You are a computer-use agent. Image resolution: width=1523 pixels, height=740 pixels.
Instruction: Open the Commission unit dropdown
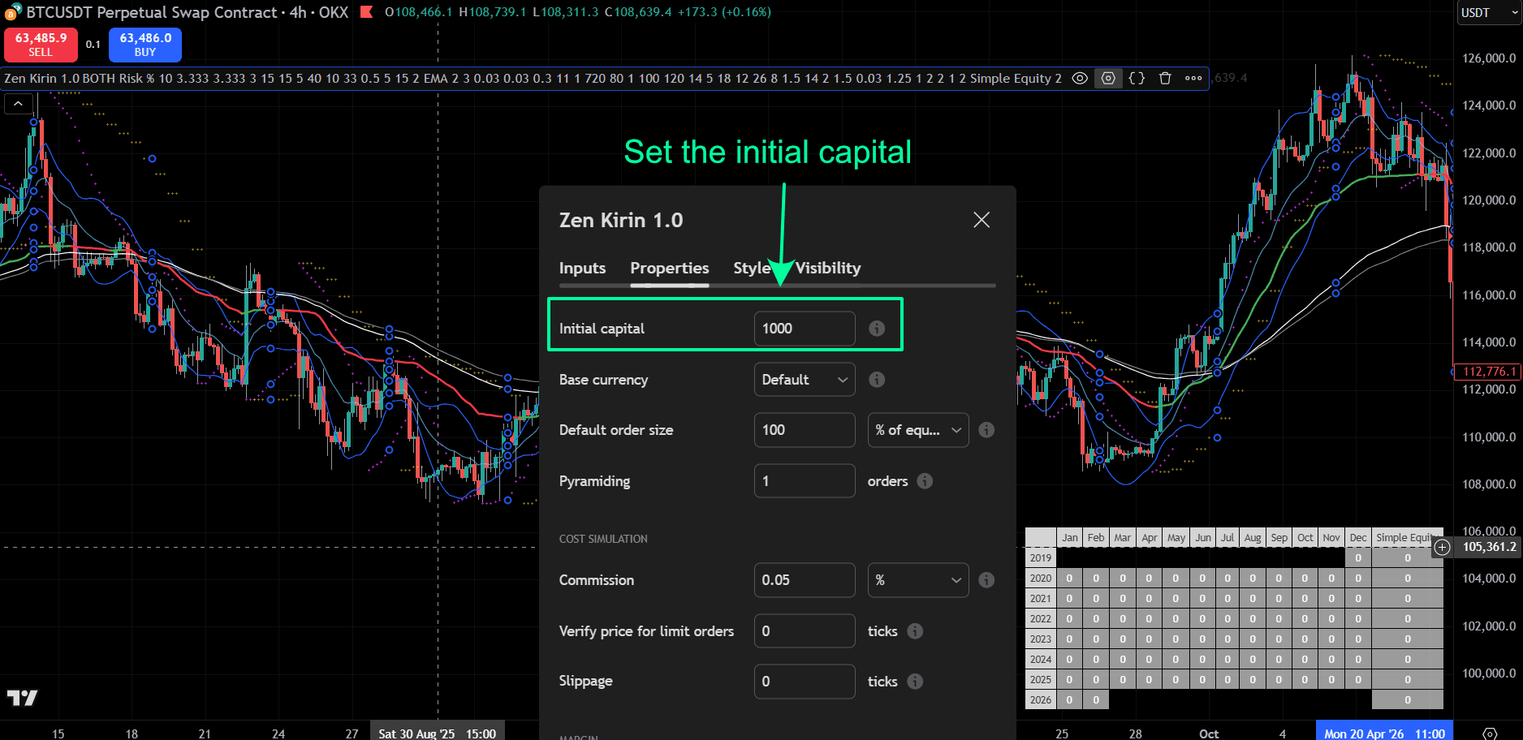pos(917,579)
